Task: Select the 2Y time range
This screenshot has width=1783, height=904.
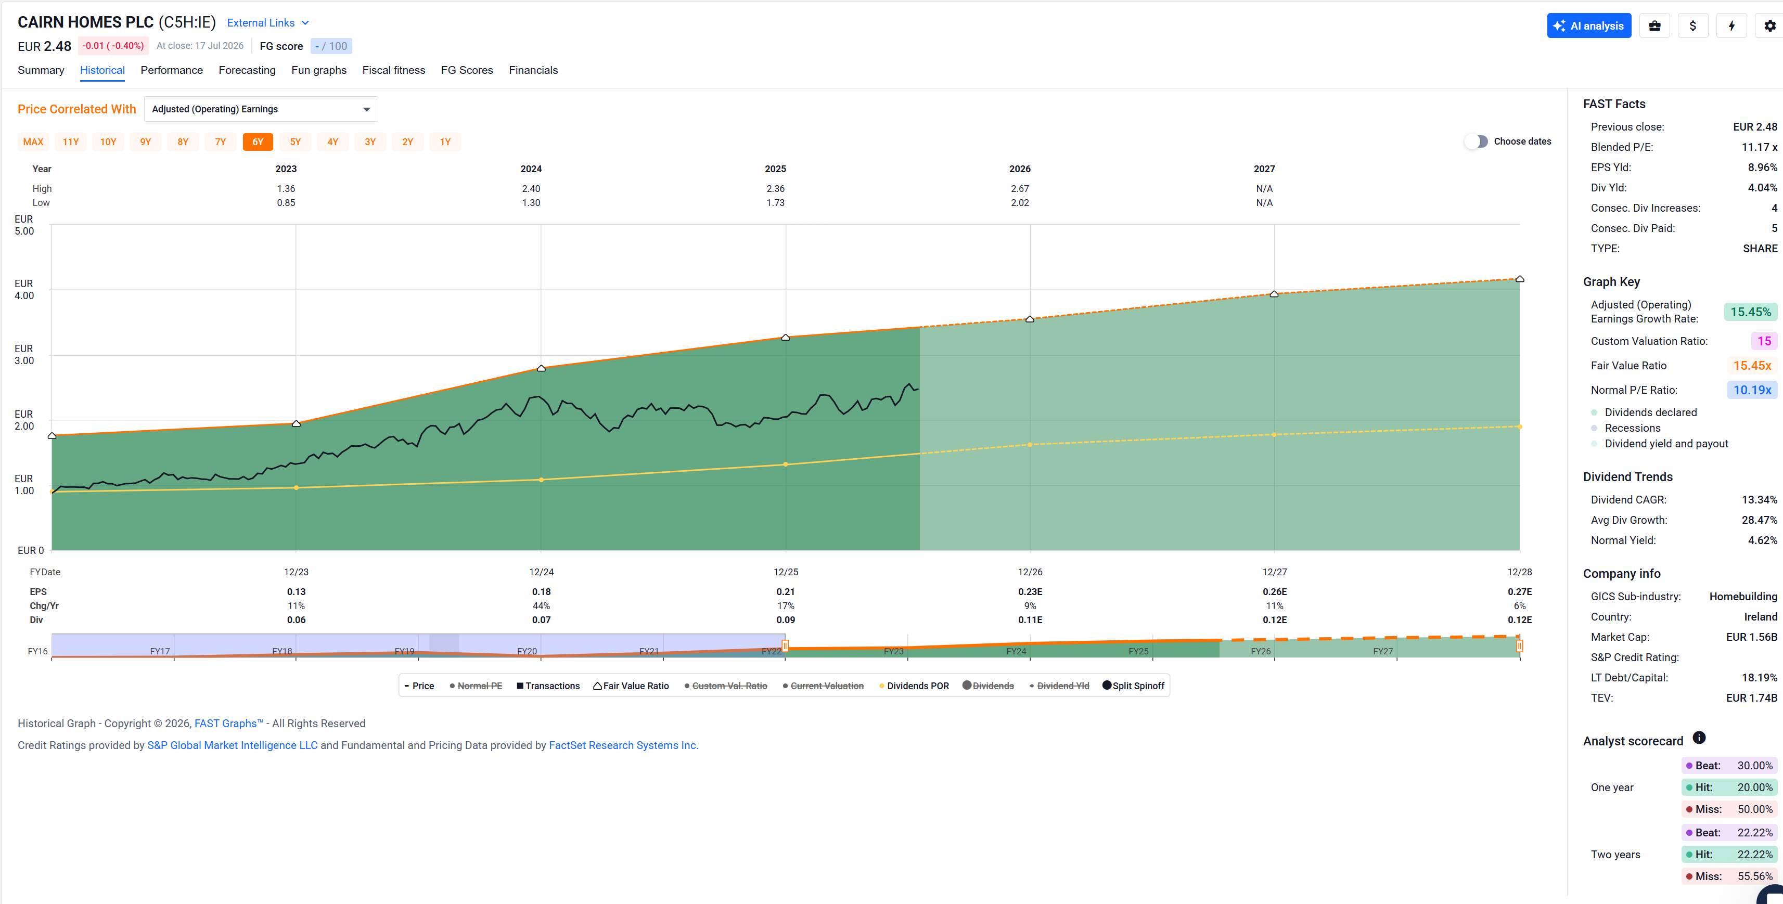Action: pos(408,142)
